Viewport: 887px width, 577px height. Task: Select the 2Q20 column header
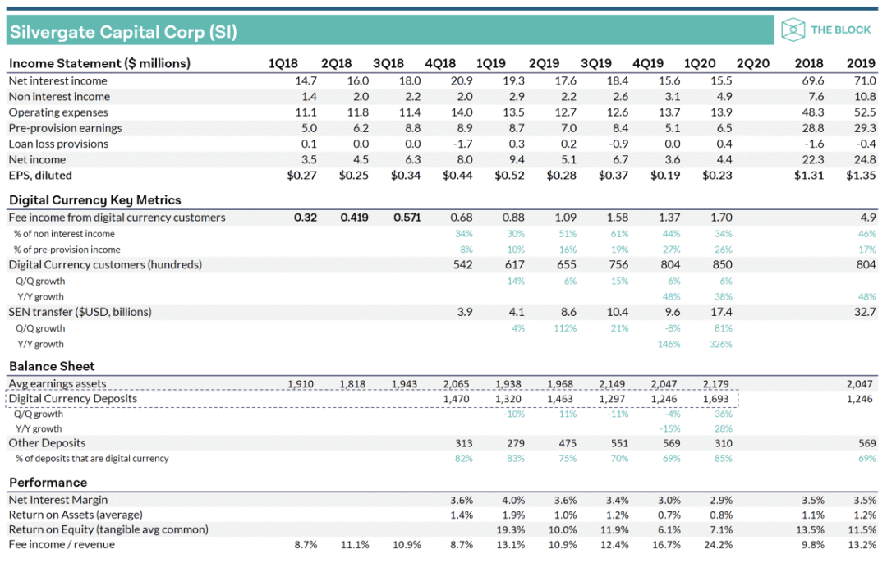[752, 63]
